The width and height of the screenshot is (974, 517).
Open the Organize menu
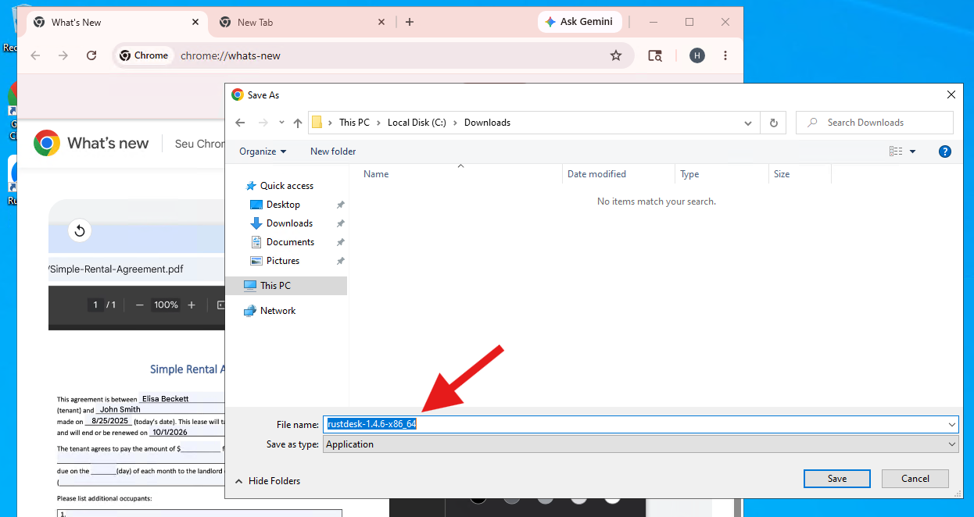point(263,152)
